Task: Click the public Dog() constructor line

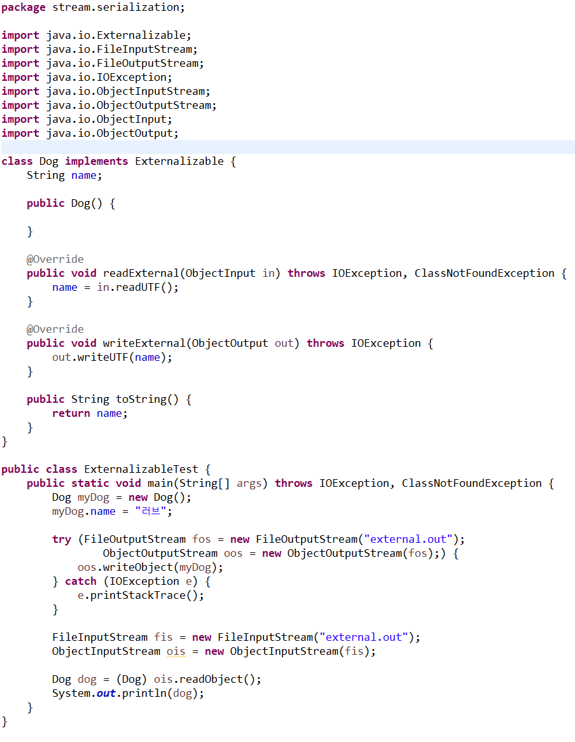Action: pos(71,204)
